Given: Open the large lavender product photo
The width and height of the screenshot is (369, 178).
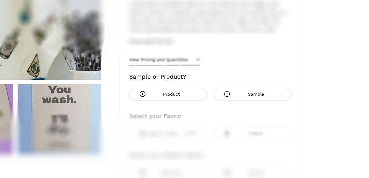Looking at the screenshot, I should pyautogui.click(x=51, y=39).
